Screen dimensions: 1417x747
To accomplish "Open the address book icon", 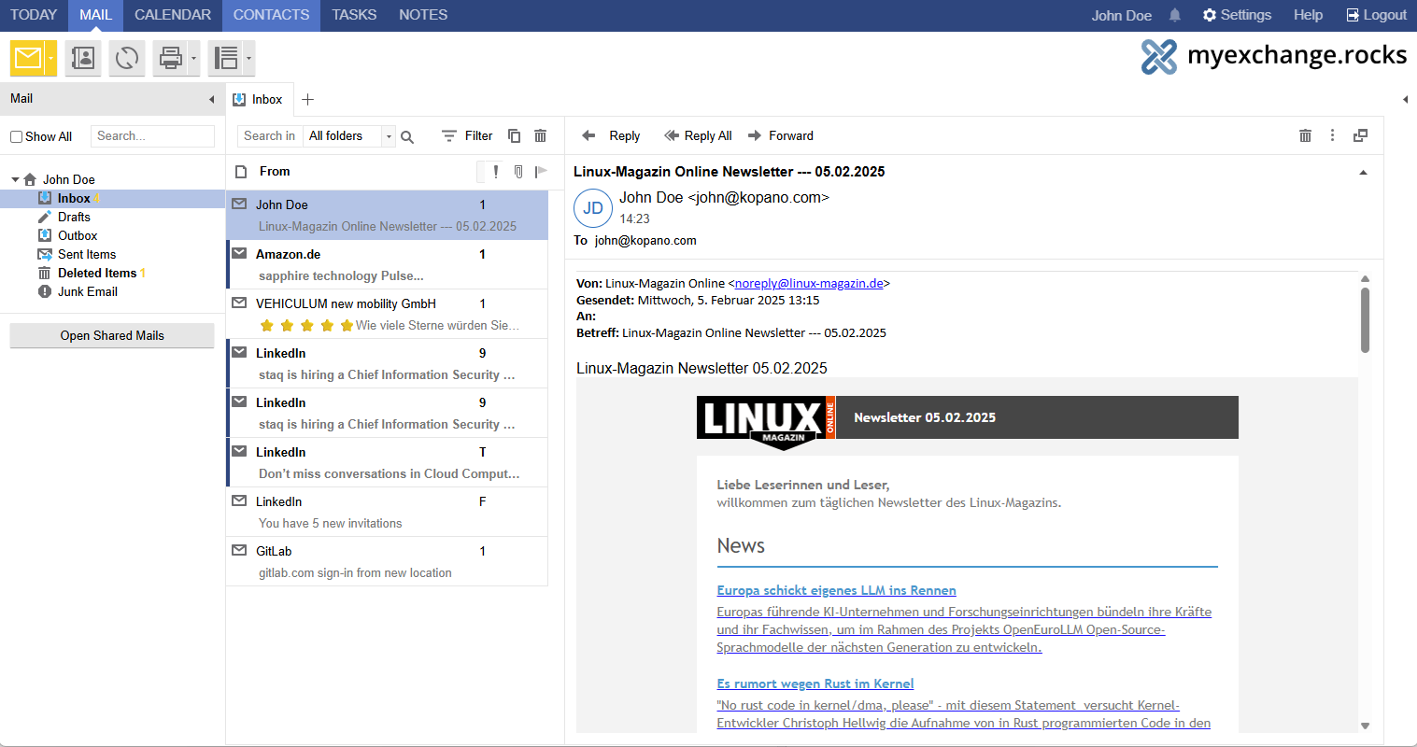I will click(83, 58).
